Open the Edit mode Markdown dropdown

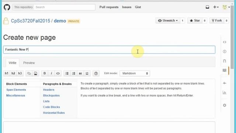coord(135,74)
